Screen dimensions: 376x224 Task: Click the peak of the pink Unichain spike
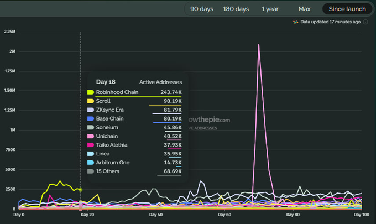[259, 45]
